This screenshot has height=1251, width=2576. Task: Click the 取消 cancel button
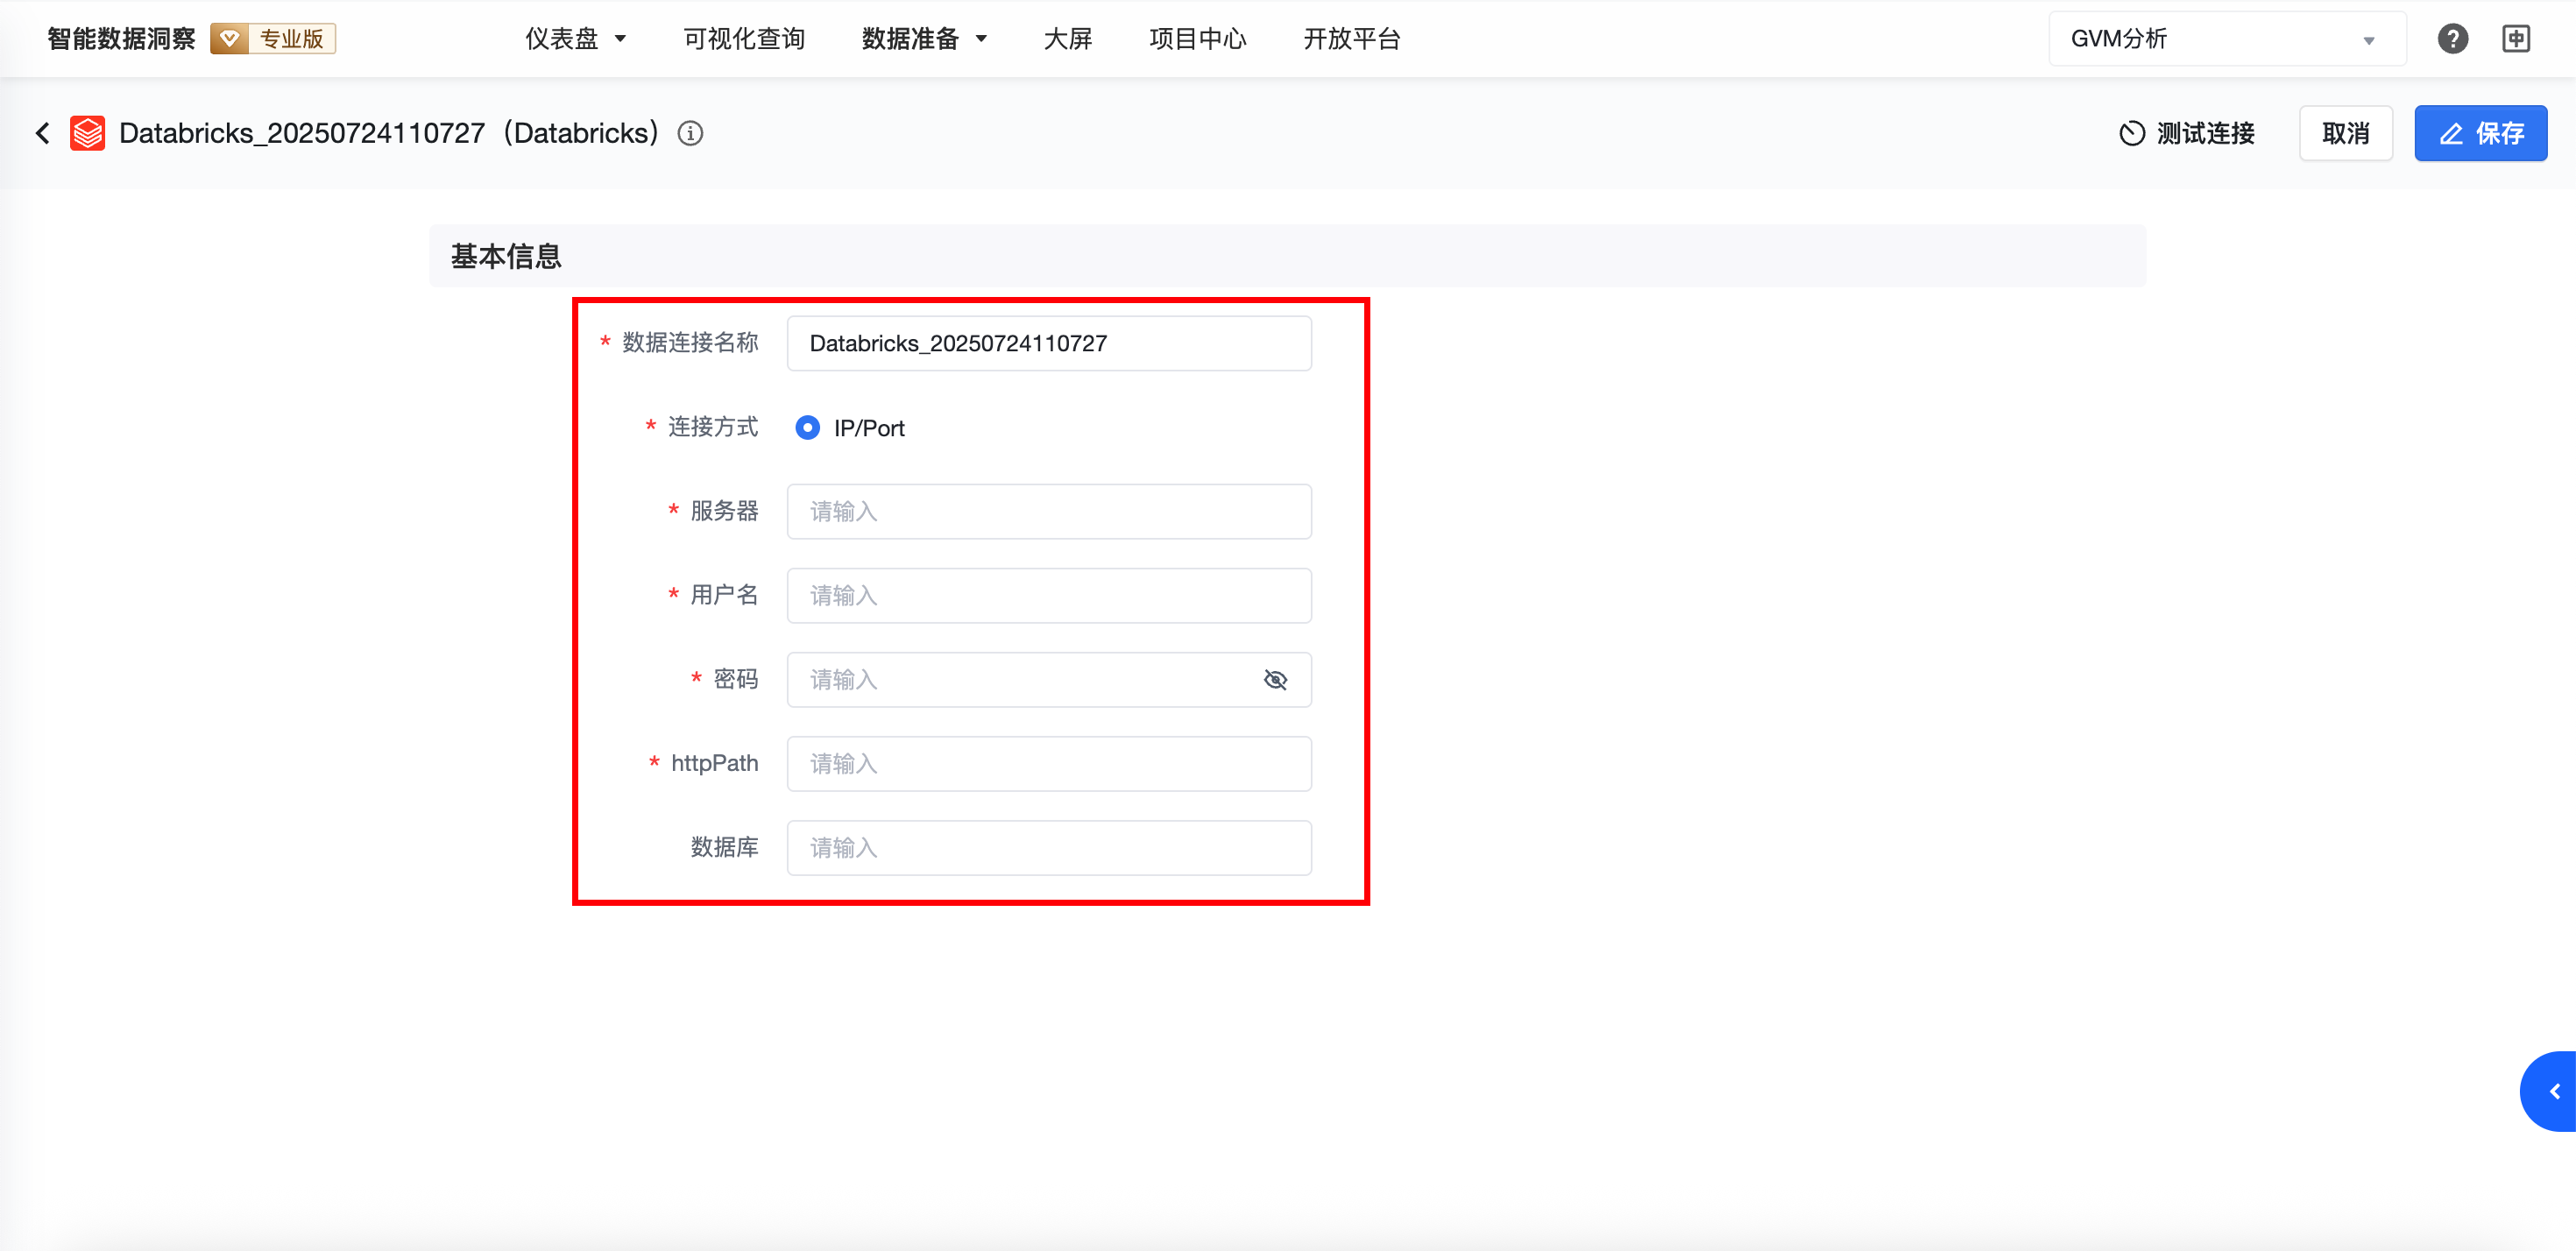click(2345, 133)
